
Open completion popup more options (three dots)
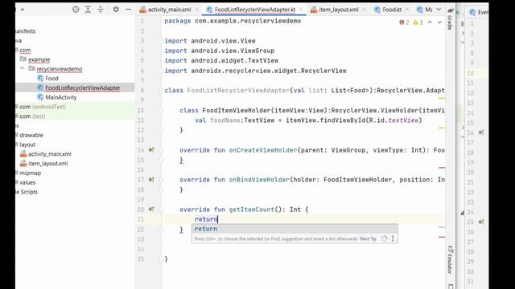(x=393, y=238)
